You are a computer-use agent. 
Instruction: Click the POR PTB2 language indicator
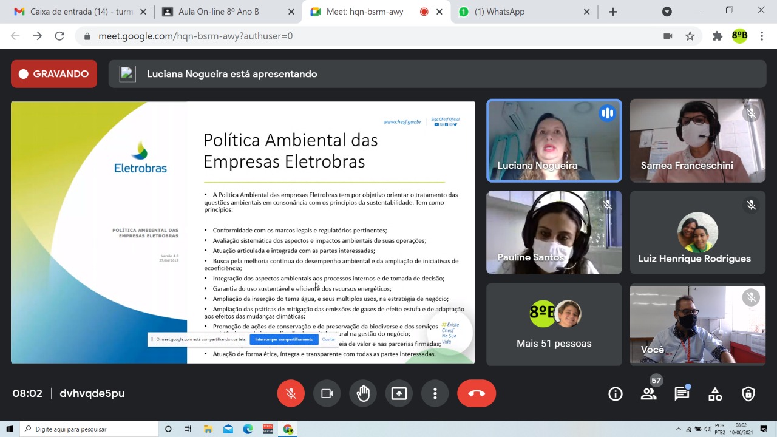[x=721, y=429]
